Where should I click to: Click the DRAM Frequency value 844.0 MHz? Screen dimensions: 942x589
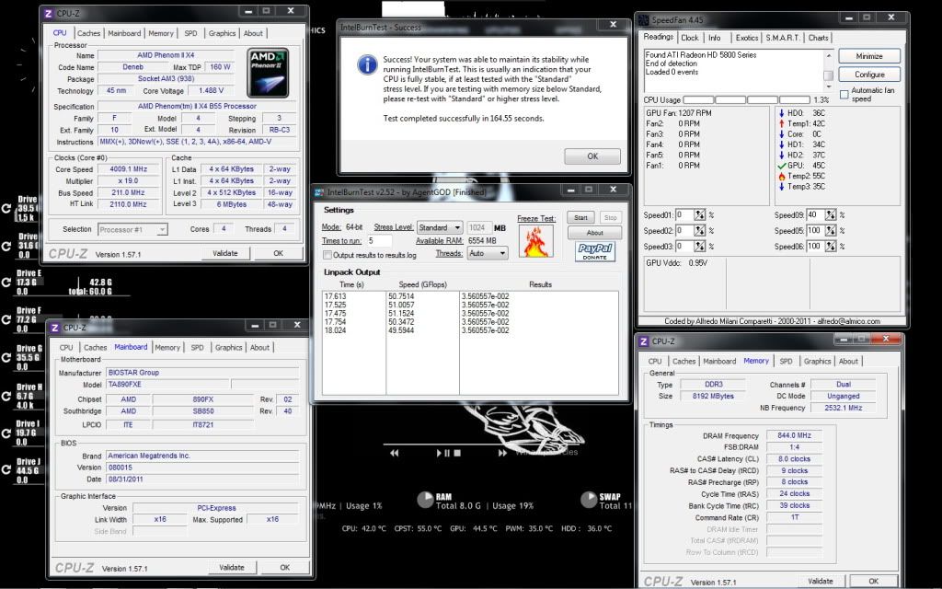click(x=794, y=435)
